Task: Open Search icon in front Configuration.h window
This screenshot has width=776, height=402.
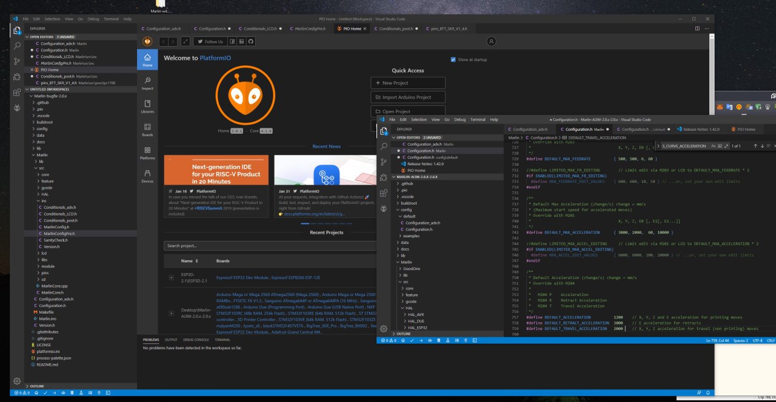Action: [x=383, y=147]
